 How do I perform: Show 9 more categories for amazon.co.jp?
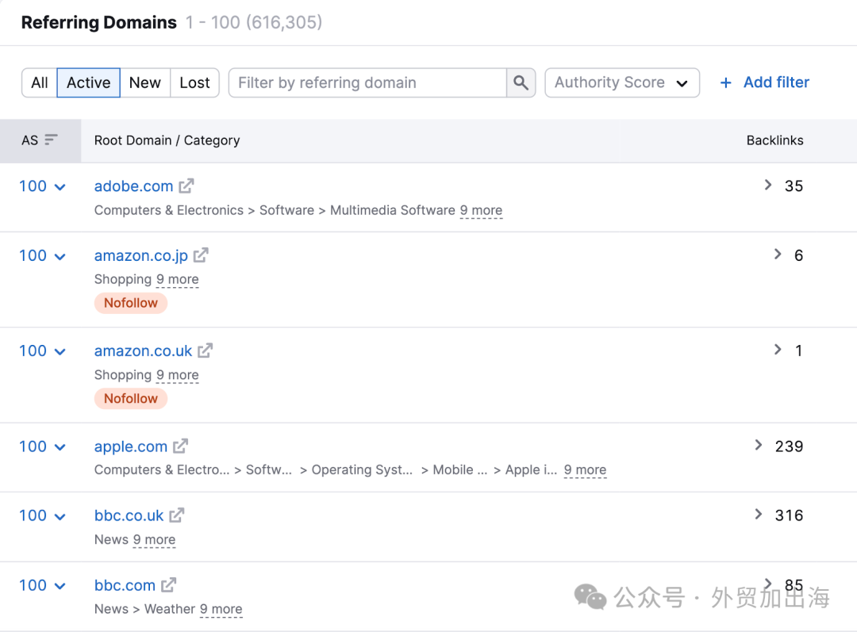tap(177, 279)
